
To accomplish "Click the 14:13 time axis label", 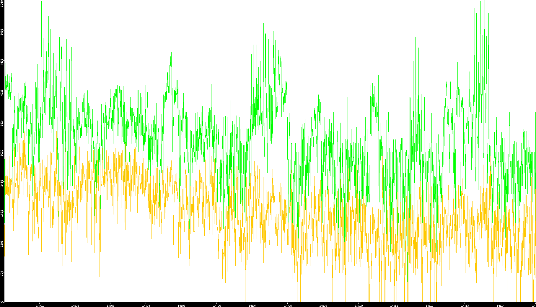I will 465,305.
